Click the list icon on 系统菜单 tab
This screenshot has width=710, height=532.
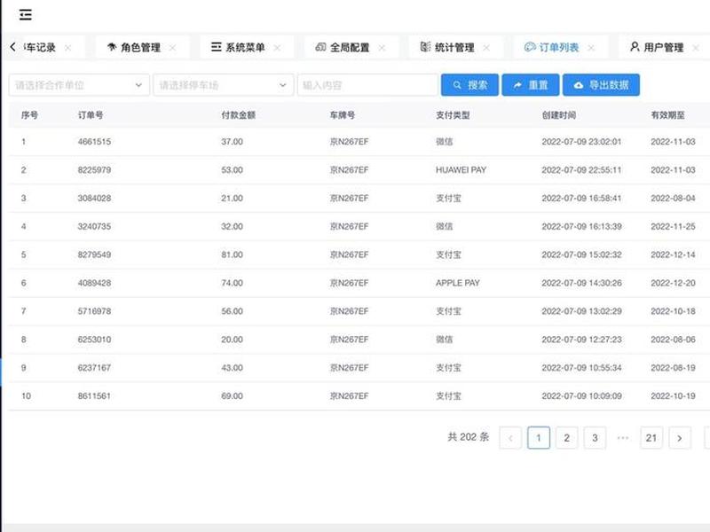(216, 47)
